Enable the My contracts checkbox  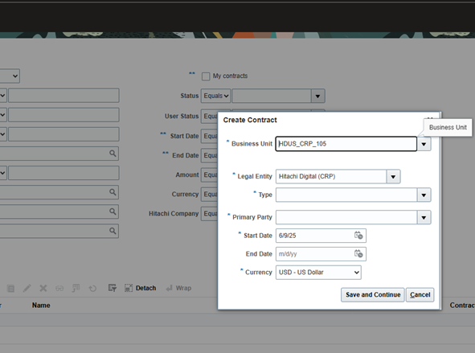click(206, 76)
